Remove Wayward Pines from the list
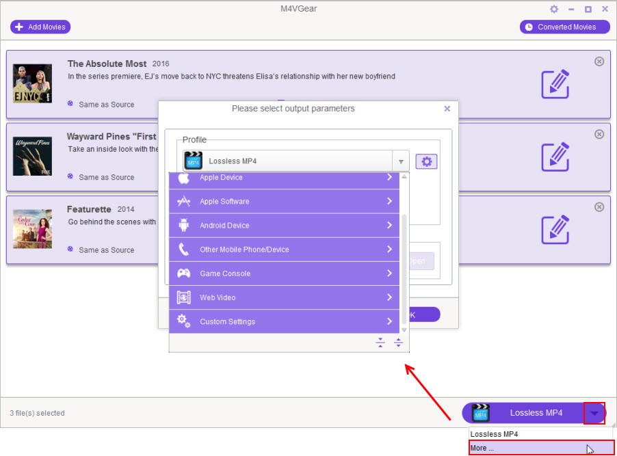 (599, 134)
